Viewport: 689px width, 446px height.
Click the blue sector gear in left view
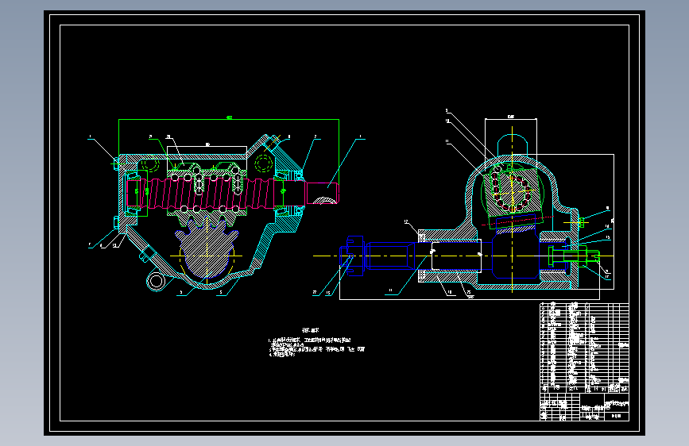(x=207, y=248)
